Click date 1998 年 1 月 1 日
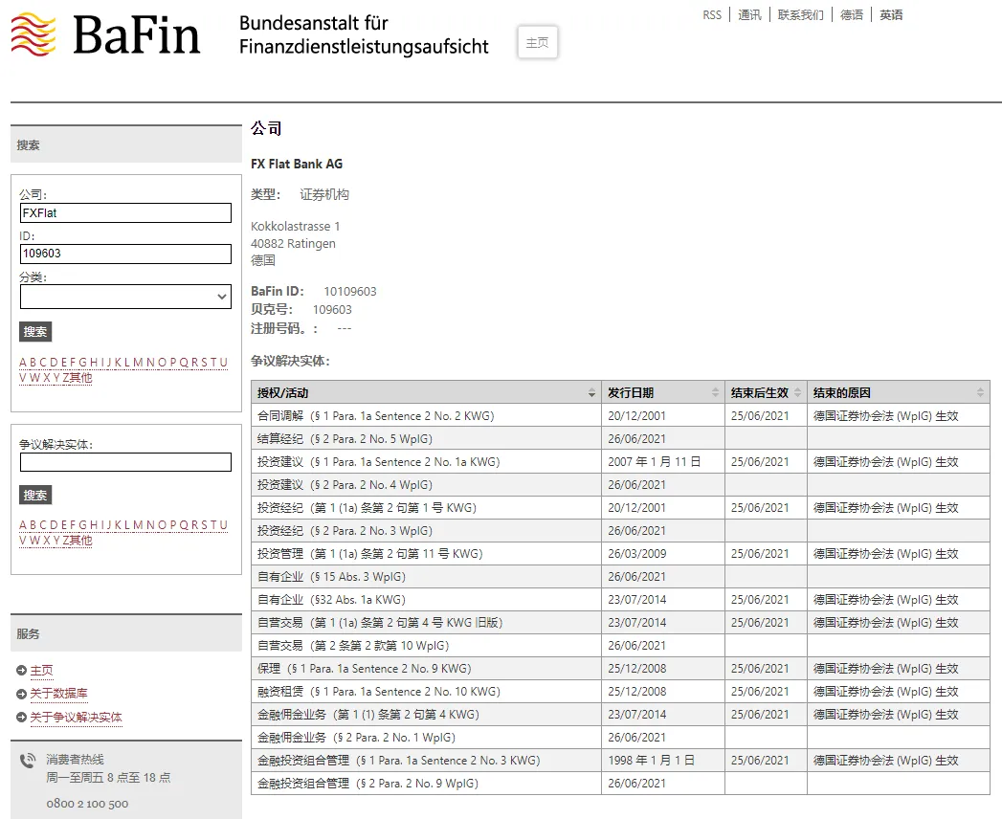 tap(651, 761)
